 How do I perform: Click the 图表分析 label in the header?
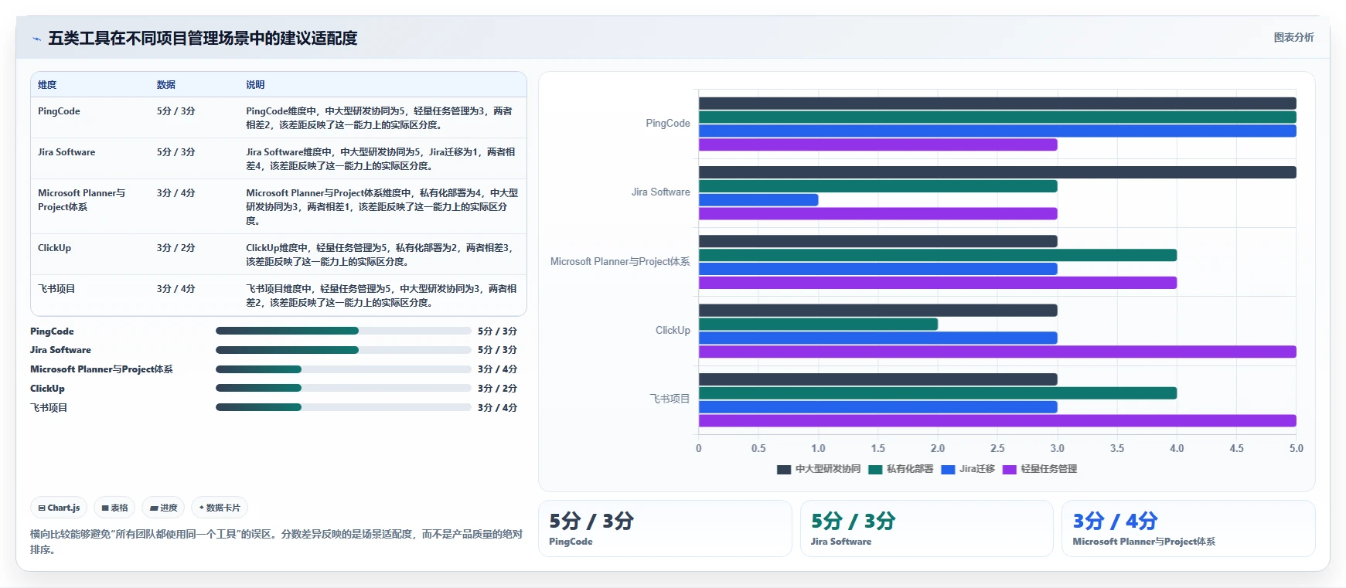click(x=1293, y=37)
